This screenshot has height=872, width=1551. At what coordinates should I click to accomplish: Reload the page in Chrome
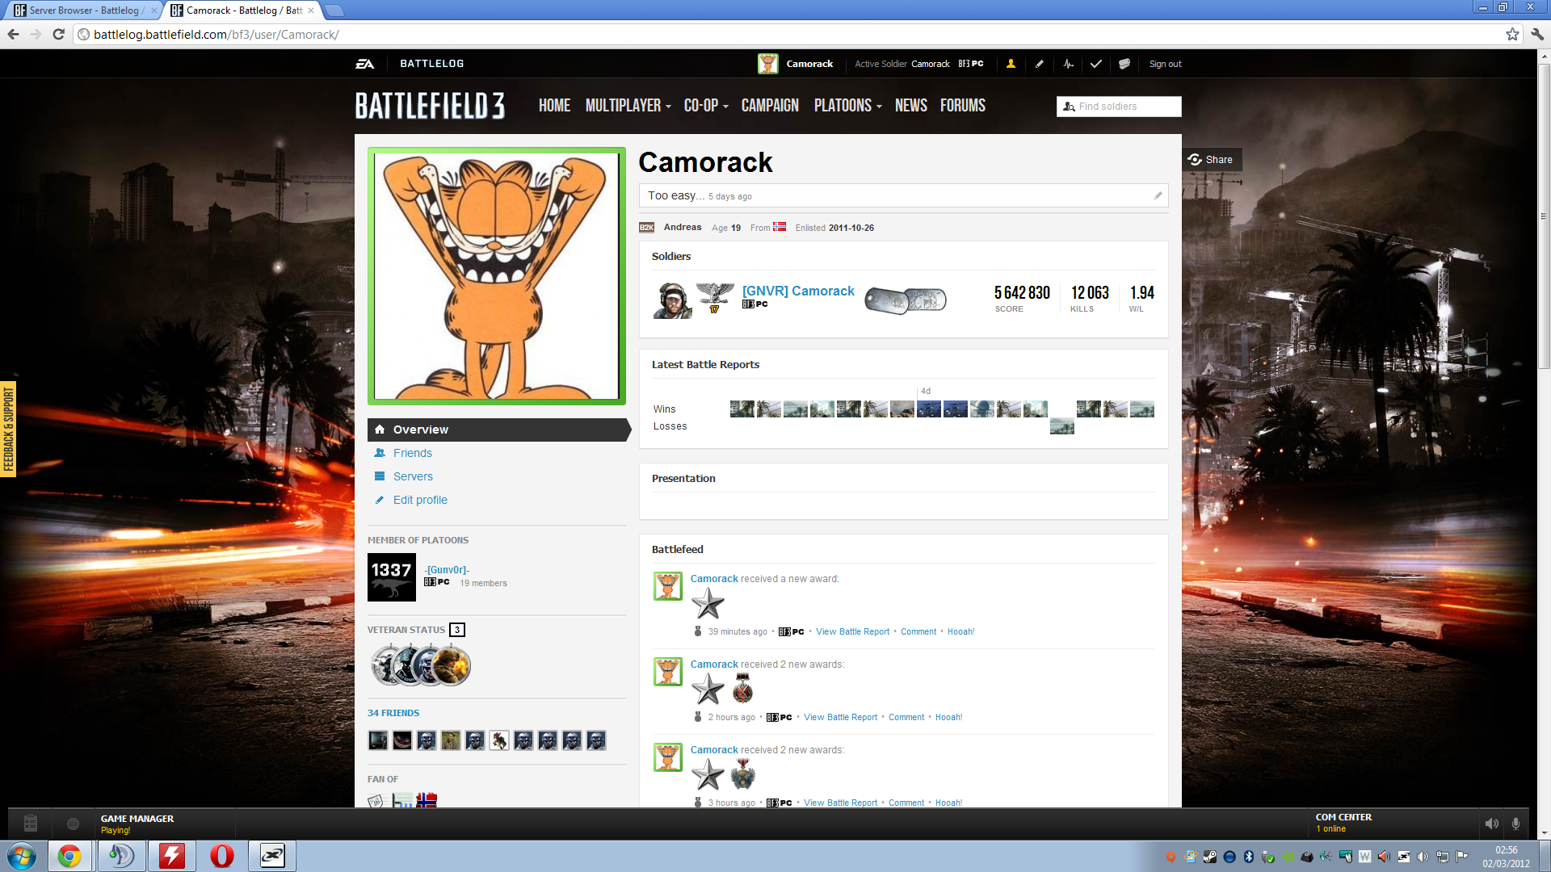58,34
